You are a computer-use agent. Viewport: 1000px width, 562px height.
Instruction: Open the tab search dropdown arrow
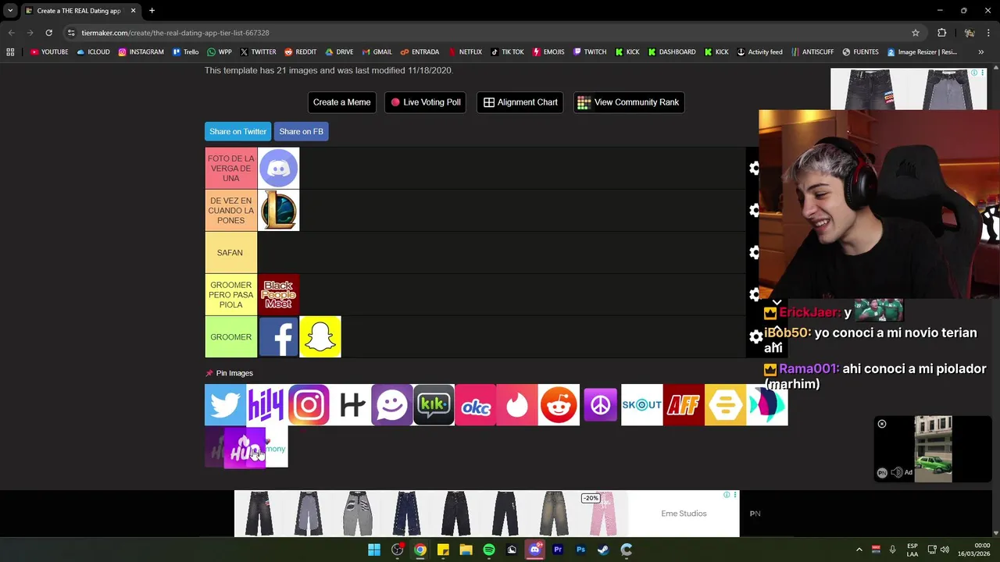click(10, 11)
